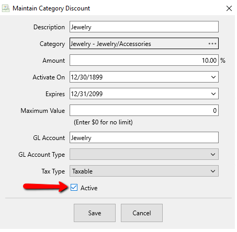Click the 12/30/1899 activation date text
This screenshot has width=237, height=232.
pos(87,77)
